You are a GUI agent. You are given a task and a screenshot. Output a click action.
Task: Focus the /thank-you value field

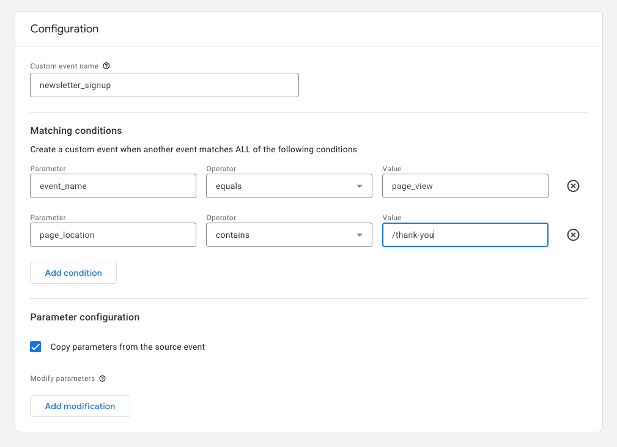(x=465, y=235)
